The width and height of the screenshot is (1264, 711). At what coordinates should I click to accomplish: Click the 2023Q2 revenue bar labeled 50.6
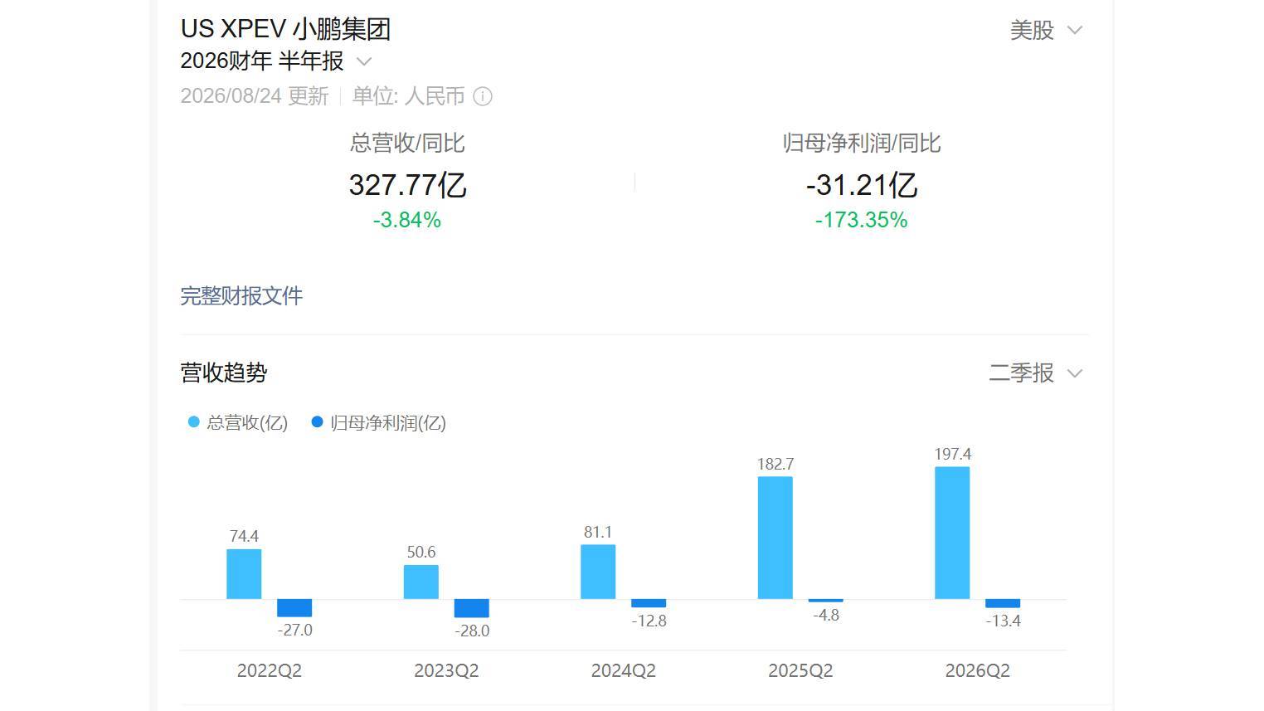tap(421, 582)
